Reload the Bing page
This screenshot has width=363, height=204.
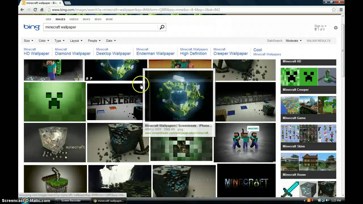35,10
